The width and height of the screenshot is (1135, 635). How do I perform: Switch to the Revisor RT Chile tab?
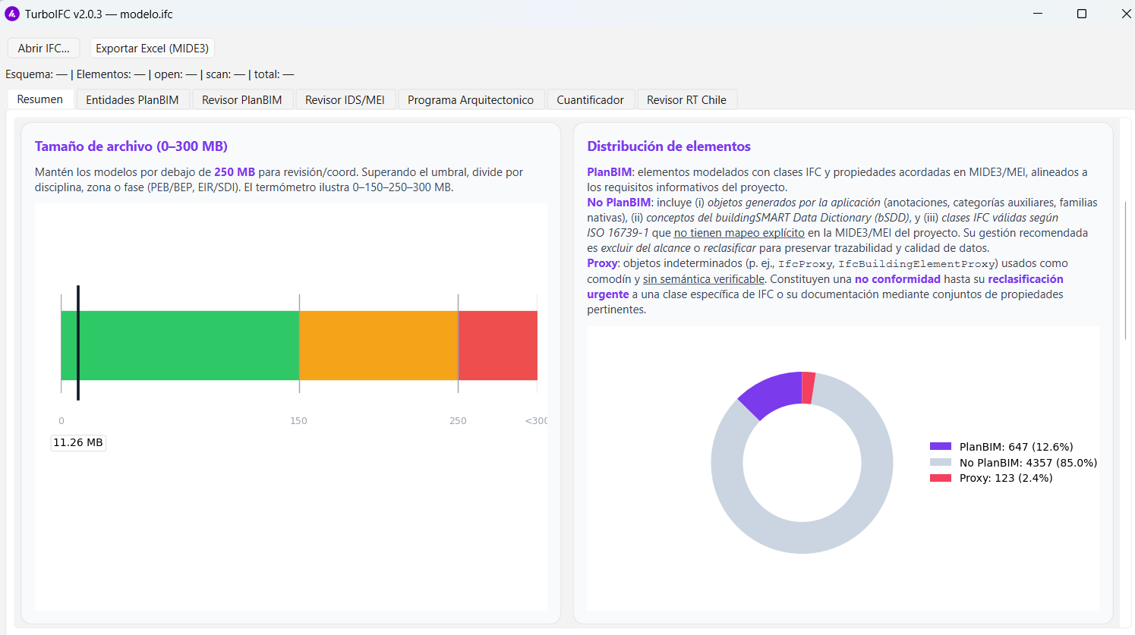tap(686, 99)
